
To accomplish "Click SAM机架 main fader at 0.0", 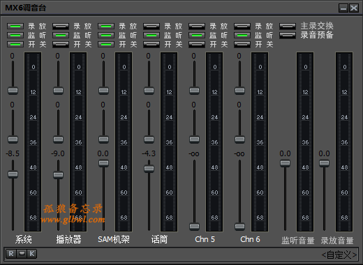I will pyautogui.click(x=103, y=163).
